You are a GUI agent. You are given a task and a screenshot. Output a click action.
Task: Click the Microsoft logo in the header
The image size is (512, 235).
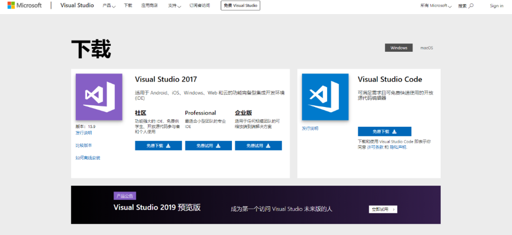click(x=24, y=5)
